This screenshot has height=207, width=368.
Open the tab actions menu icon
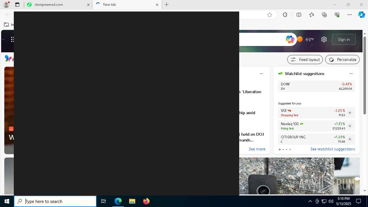point(17,5)
